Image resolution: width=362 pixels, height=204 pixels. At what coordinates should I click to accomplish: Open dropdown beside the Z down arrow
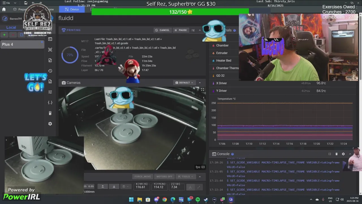pyautogui.click(x=126, y=186)
